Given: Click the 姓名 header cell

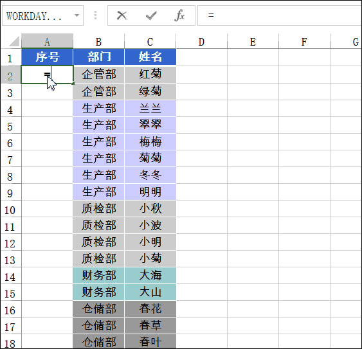Looking at the screenshot, I should point(150,57).
